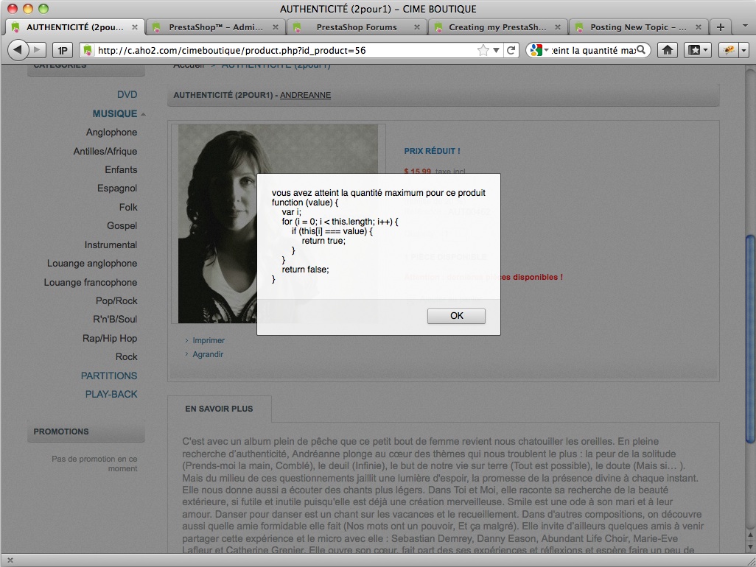
Task: Open the R'n'B/Soul subcategory
Action: (115, 319)
